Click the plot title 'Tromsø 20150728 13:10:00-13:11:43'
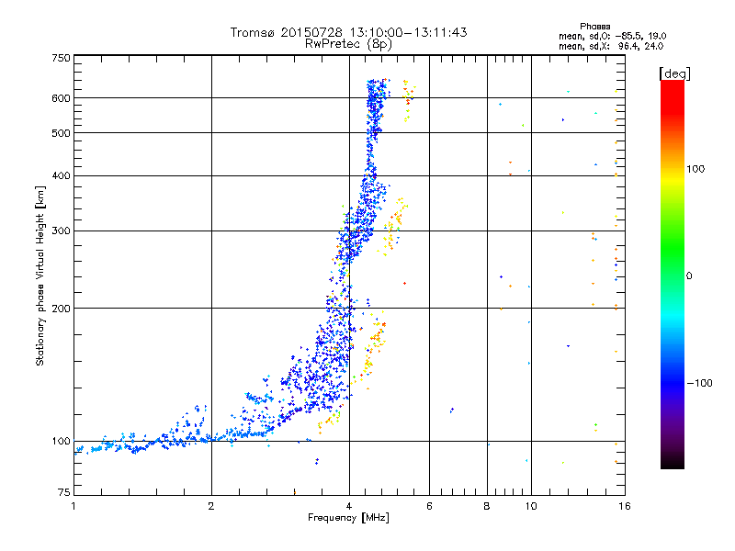Image resolution: width=735 pixels, height=551 pixels. [348, 32]
